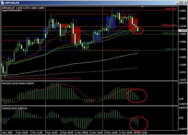The height and width of the screenshot is (135, 188).
Task: Click the GBPUSD,H4 chart window icon
Action: click(x=2, y=3)
